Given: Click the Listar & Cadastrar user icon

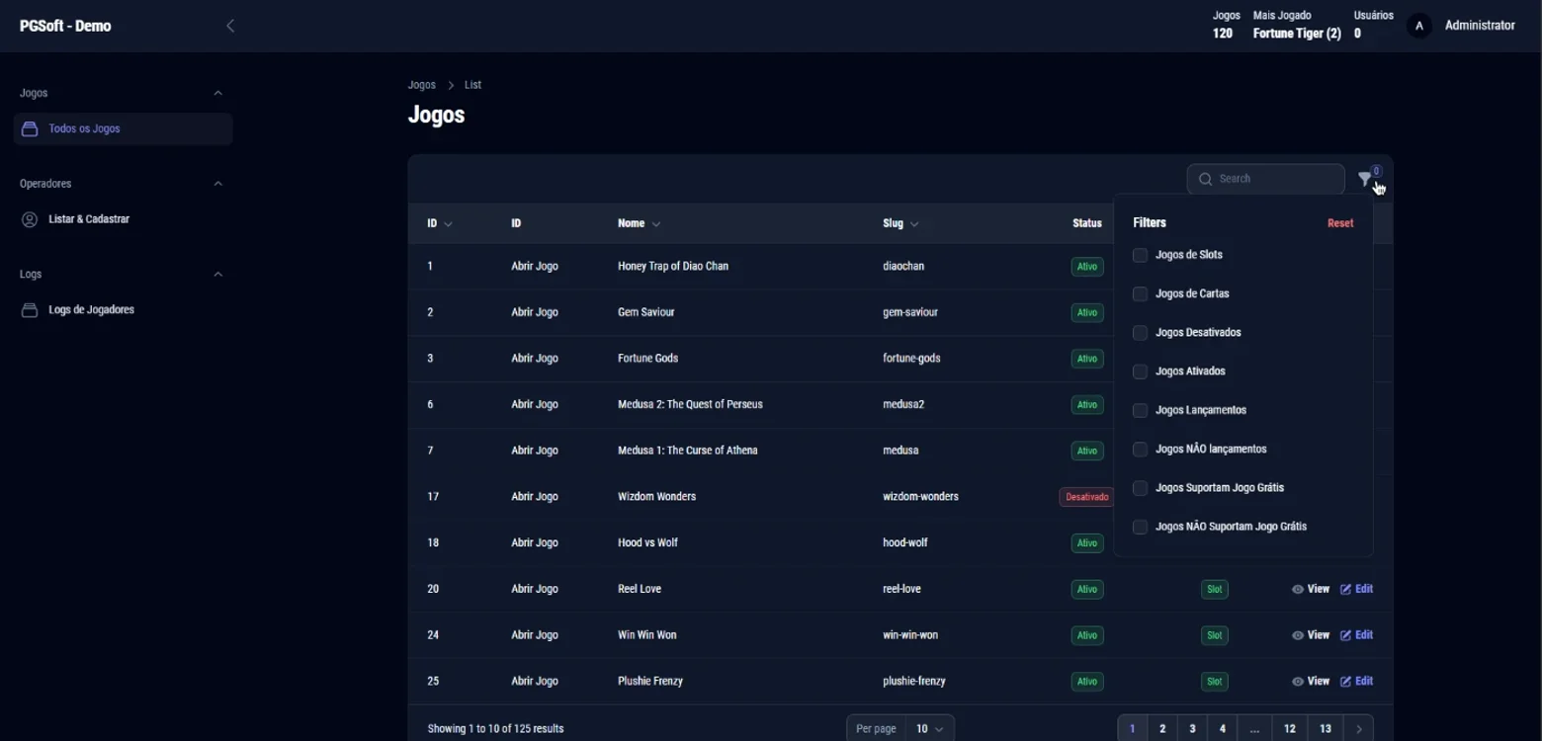Looking at the screenshot, I should [x=30, y=219].
